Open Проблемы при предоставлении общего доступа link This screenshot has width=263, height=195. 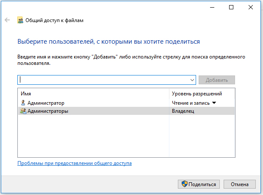click(x=75, y=163)
